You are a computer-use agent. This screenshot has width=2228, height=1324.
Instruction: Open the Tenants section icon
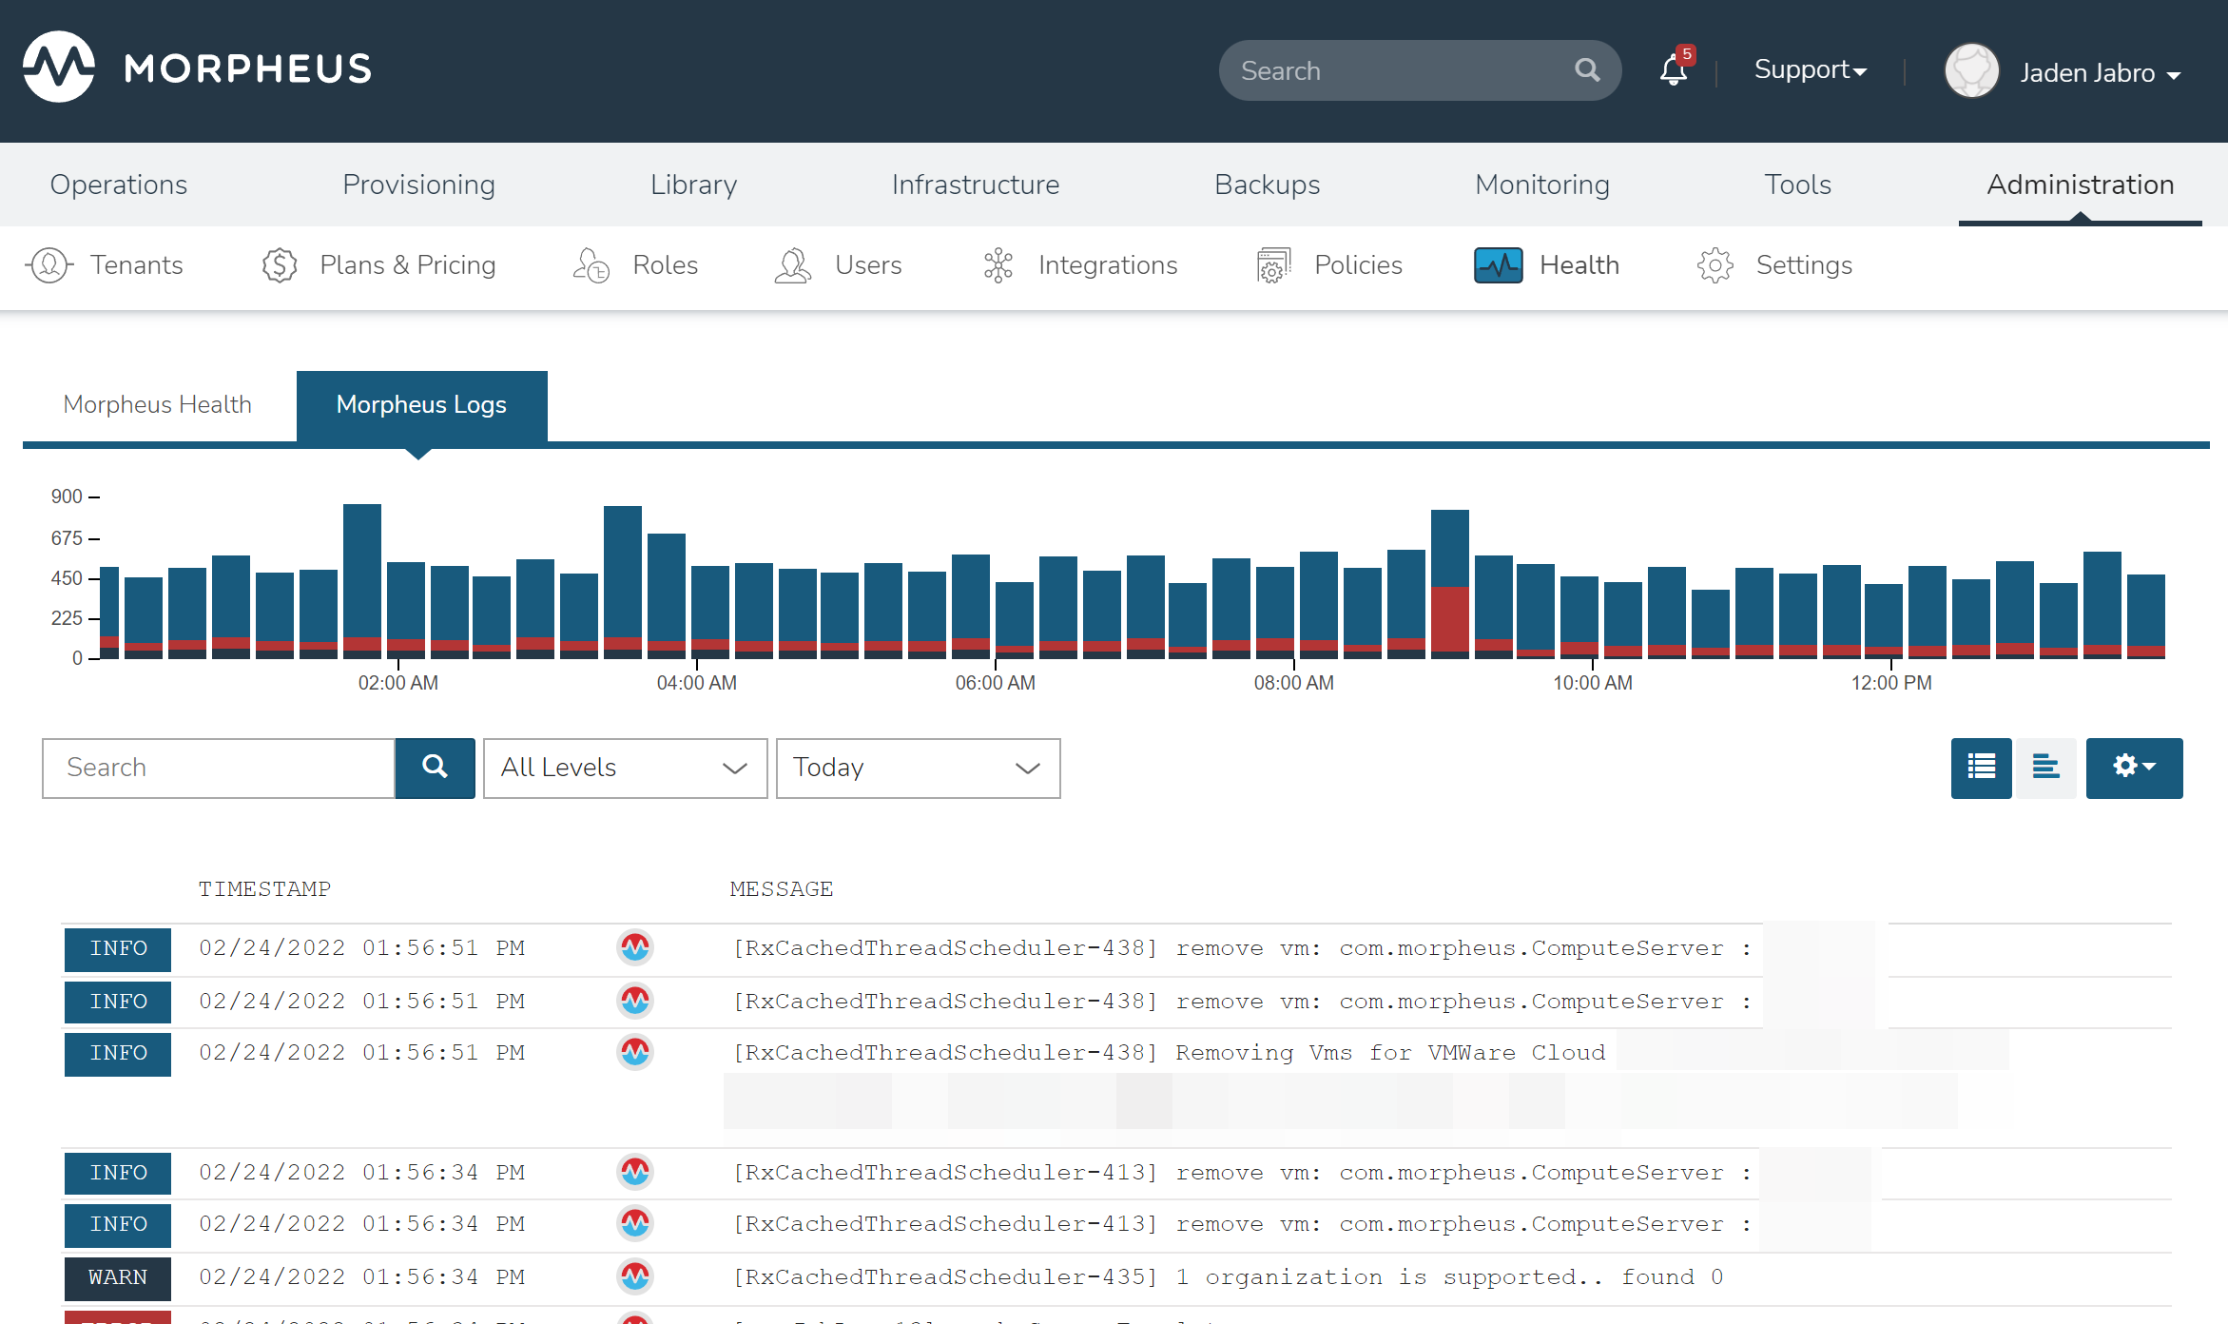[x=48, y=265]
